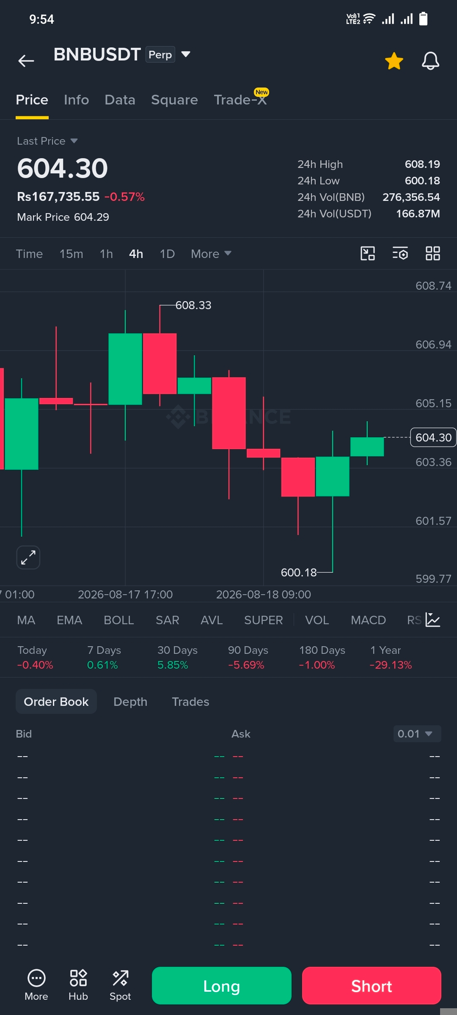Image resolution: width=457 pixels, height=1015 pixels.
Task: Tap the Rs167,735.55 converted price
Action: (58, 197)
